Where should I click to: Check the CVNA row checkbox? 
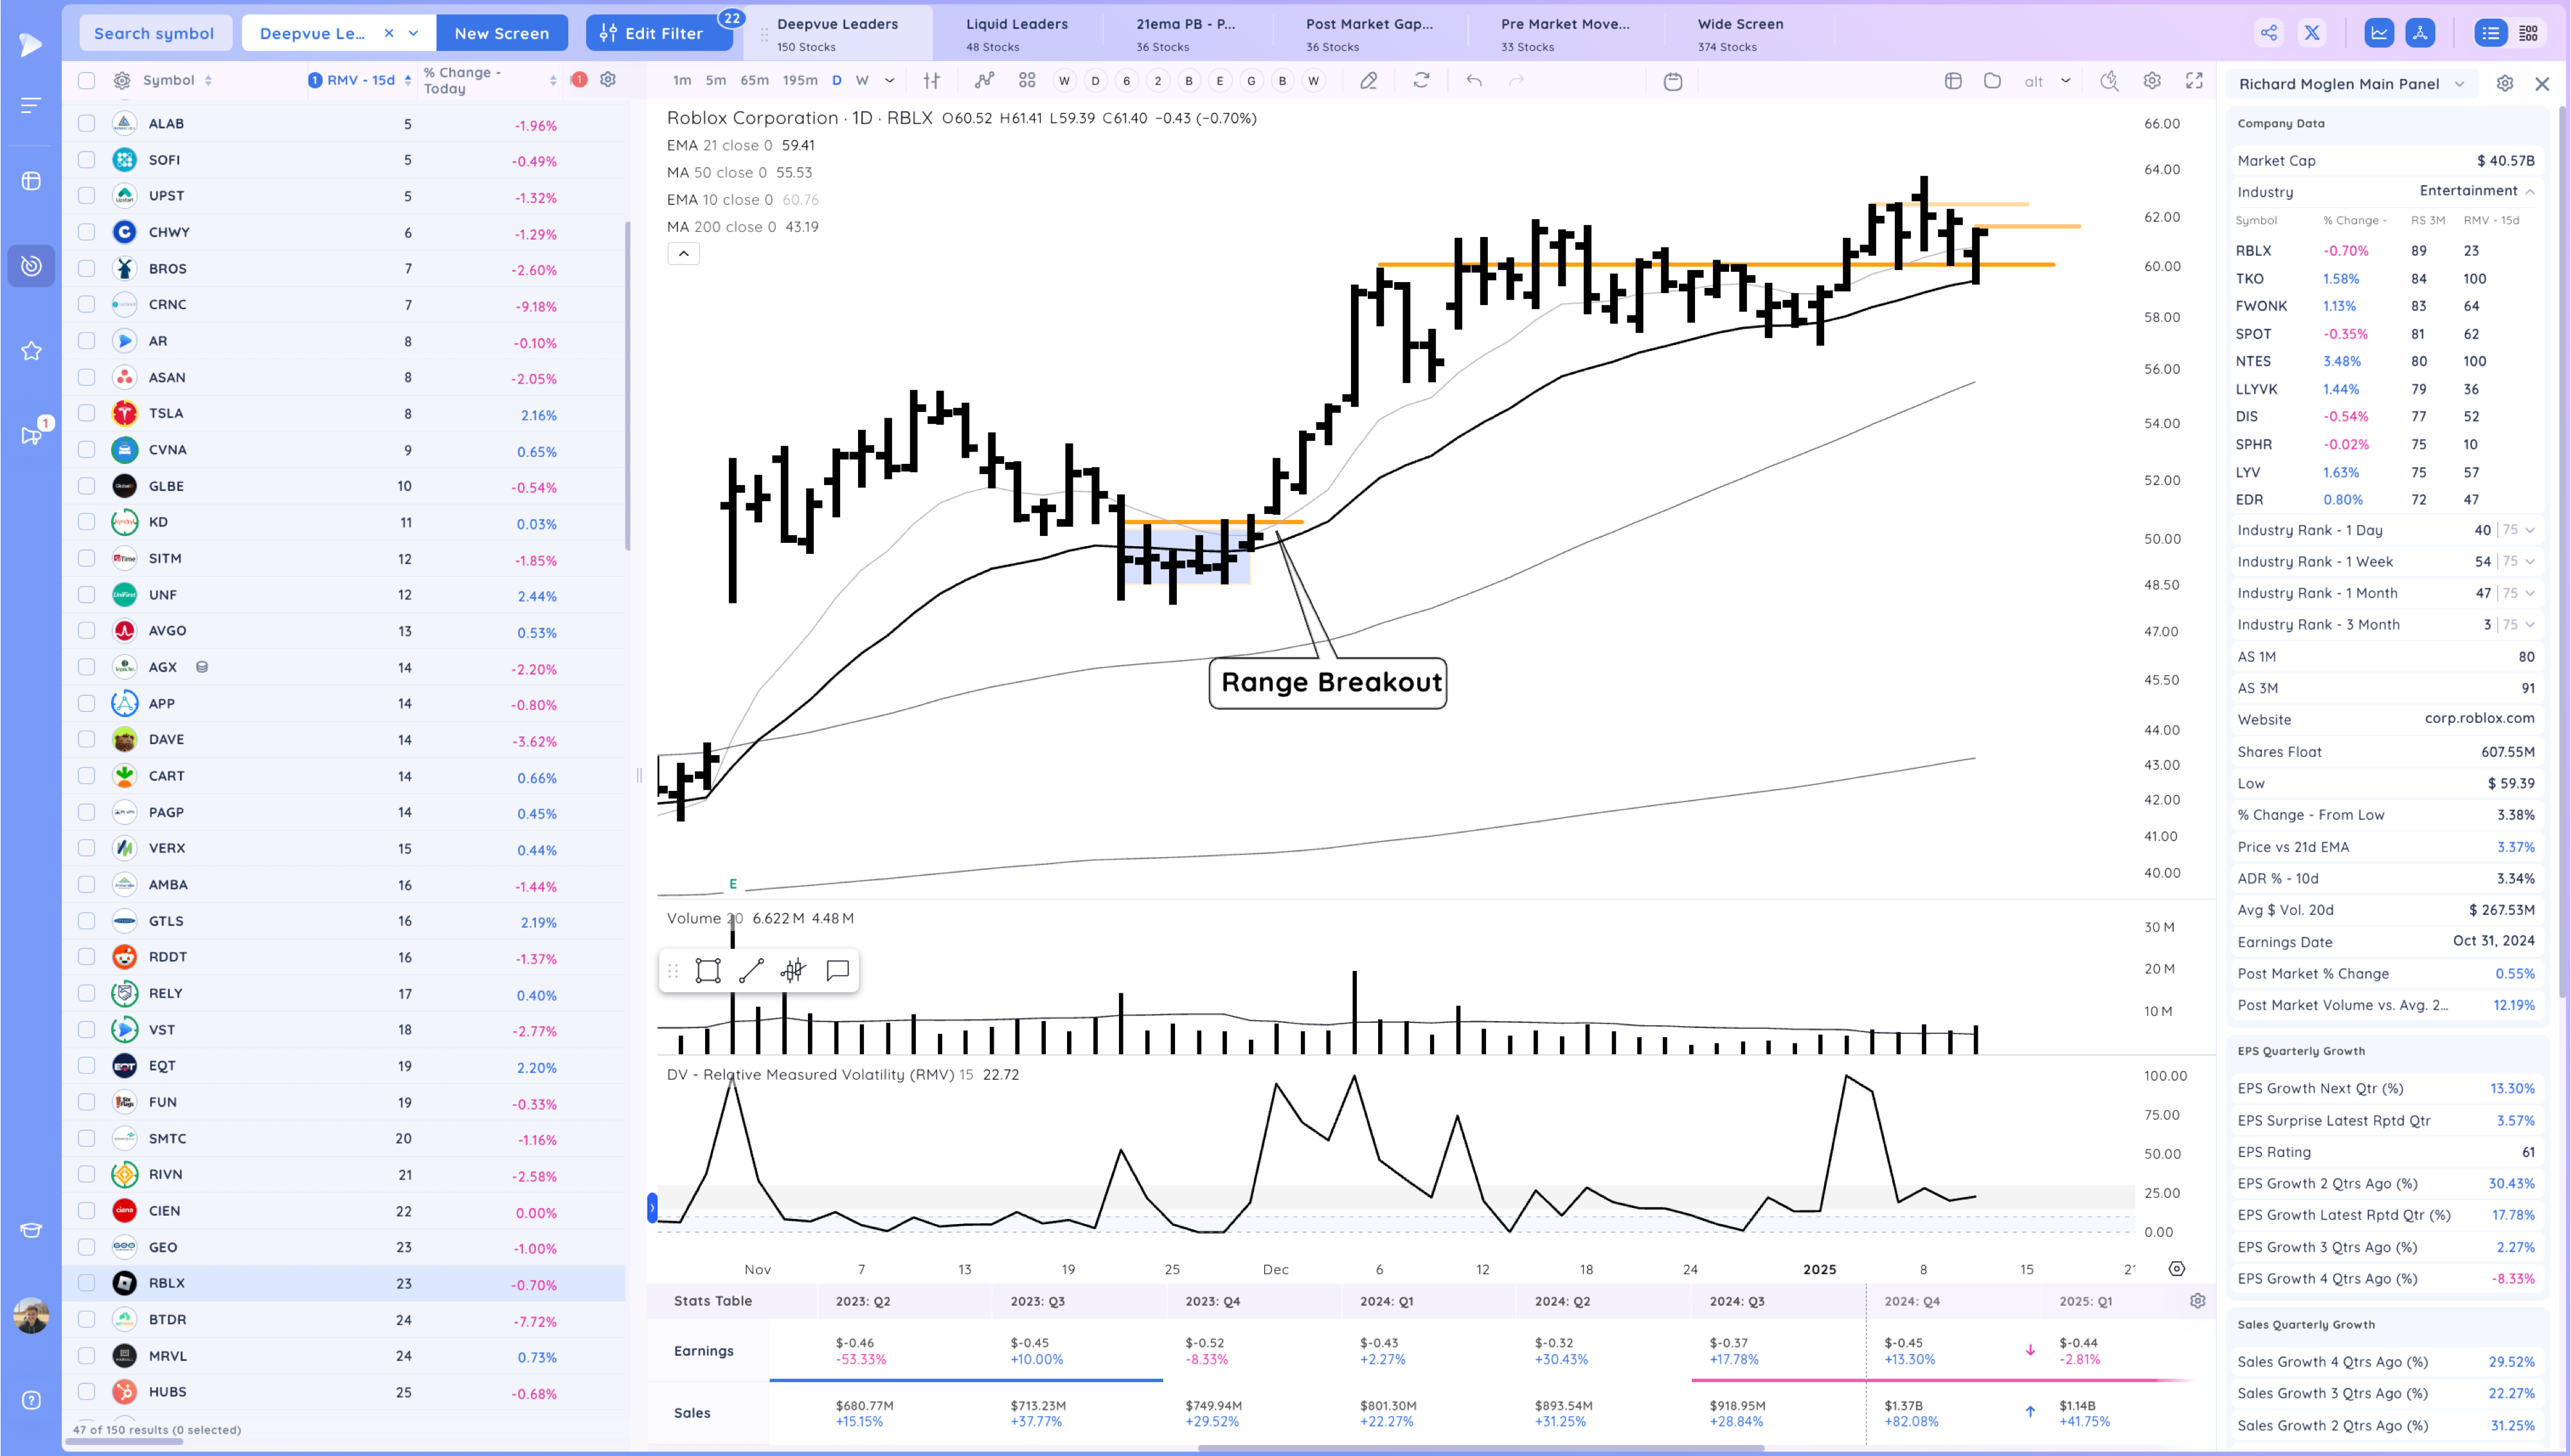pyautogui.click(x=87, y=450)
